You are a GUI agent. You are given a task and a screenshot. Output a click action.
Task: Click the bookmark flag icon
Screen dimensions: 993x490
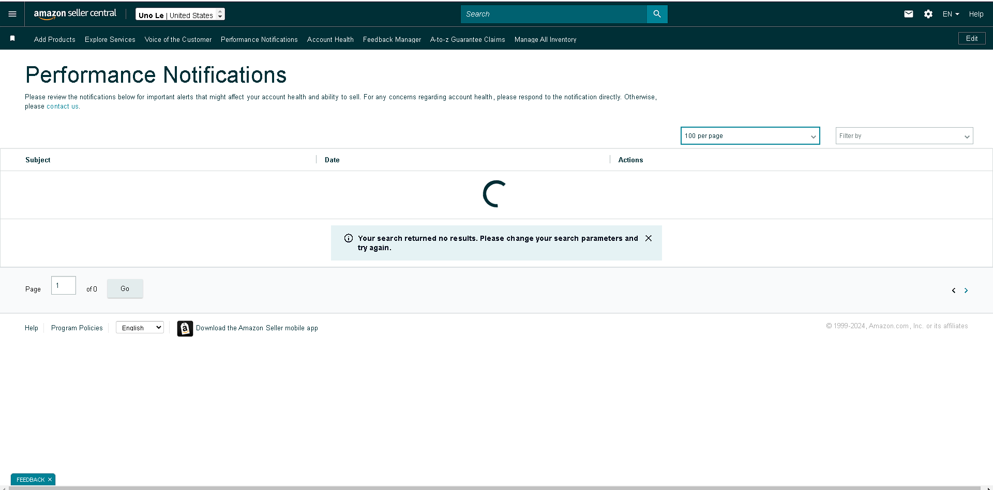[12, 38]
